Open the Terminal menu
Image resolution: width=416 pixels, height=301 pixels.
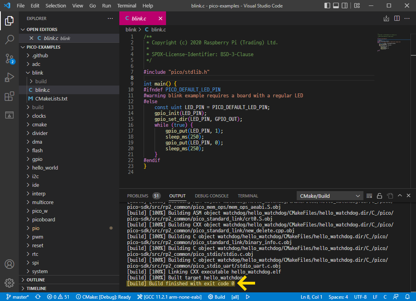[x=126, y=5]
